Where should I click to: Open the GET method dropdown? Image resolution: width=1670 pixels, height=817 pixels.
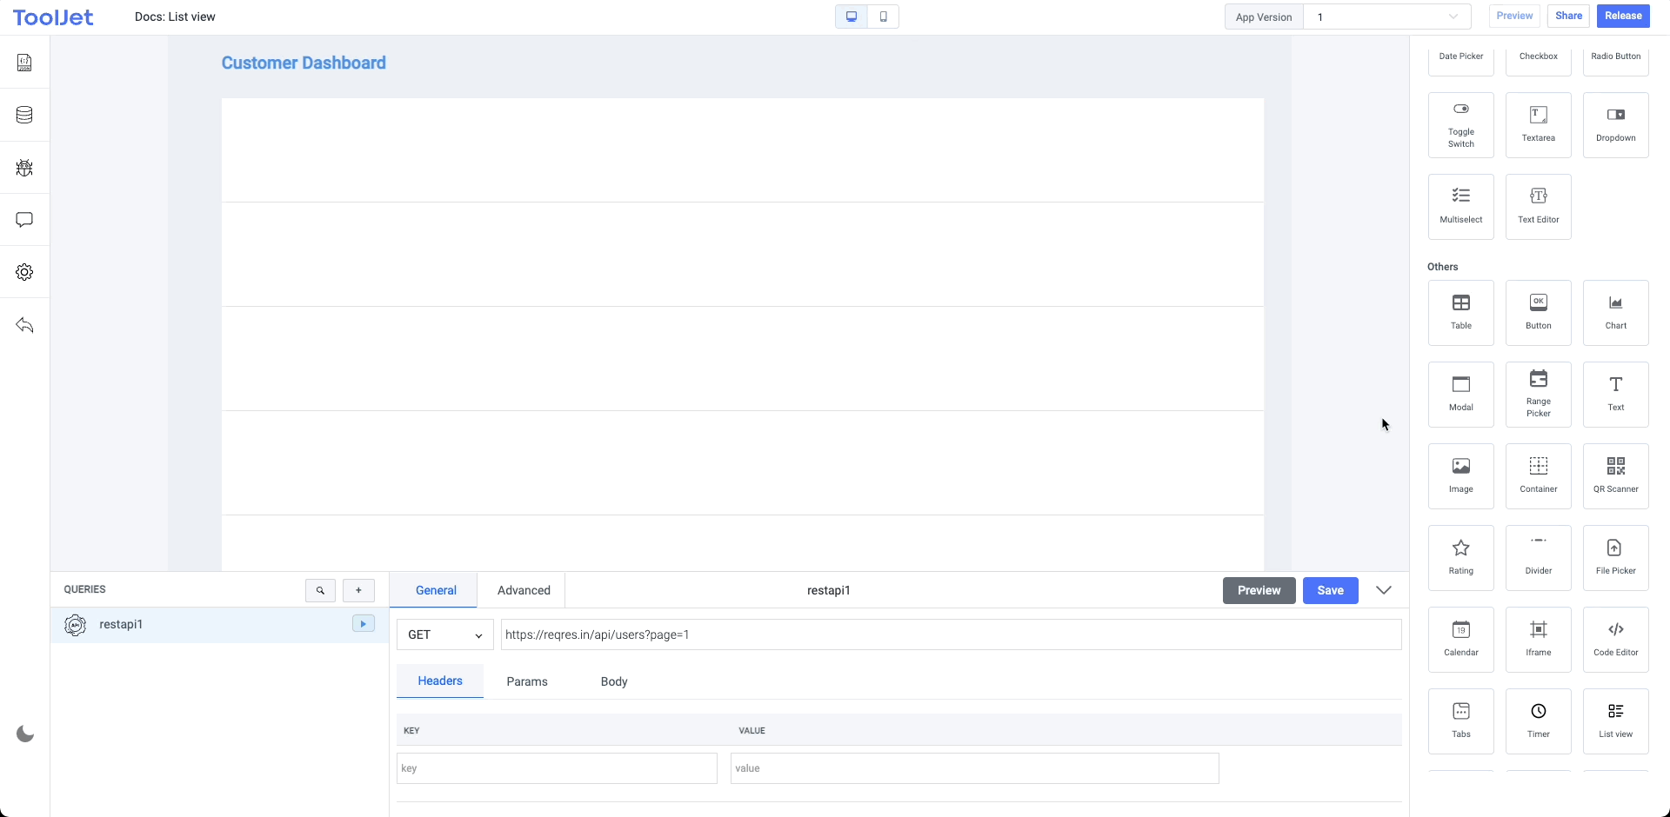pos(444,634)
